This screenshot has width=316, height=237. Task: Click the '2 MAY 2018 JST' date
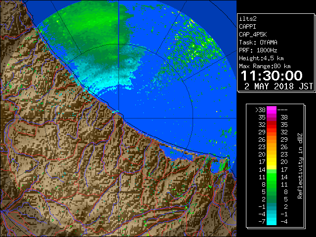278,86
